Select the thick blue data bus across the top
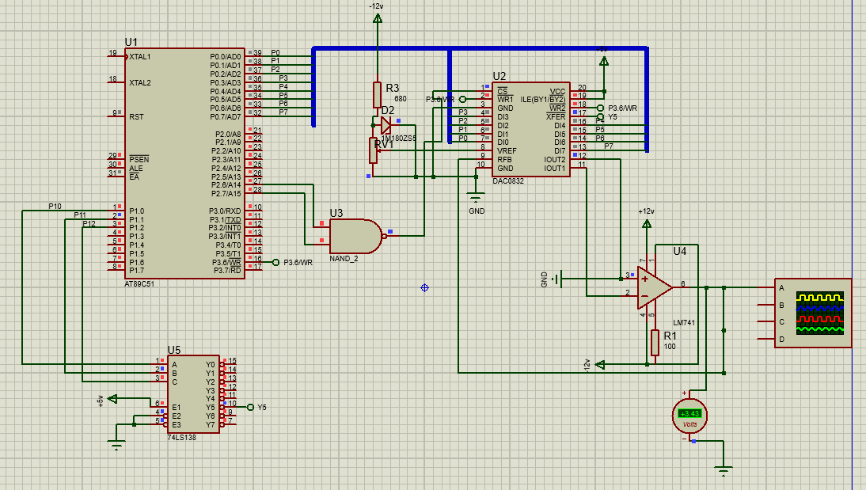Screen dimensions: 866x490 [480, 48]
